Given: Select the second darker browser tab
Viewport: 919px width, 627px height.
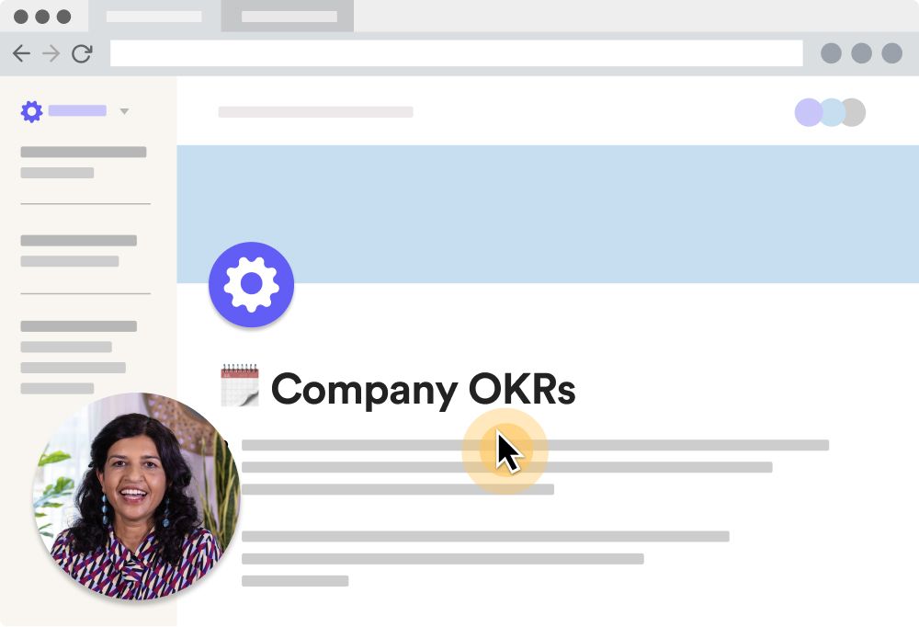Looking at the screenshot, I should click(288, 17).
